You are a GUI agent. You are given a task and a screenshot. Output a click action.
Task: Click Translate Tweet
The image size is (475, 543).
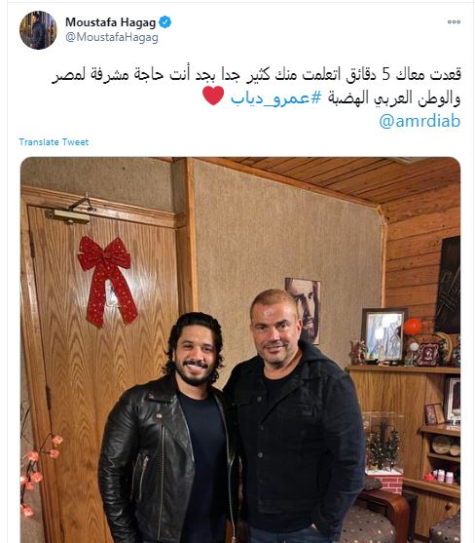click(54, 142)
